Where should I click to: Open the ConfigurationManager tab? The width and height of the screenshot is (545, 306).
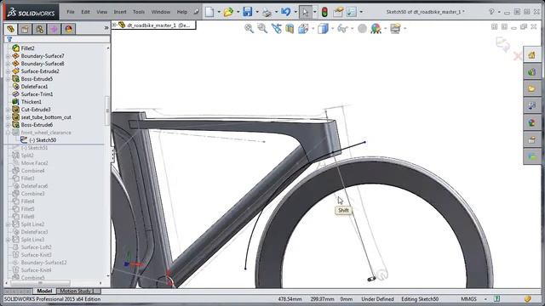(40, 29)
